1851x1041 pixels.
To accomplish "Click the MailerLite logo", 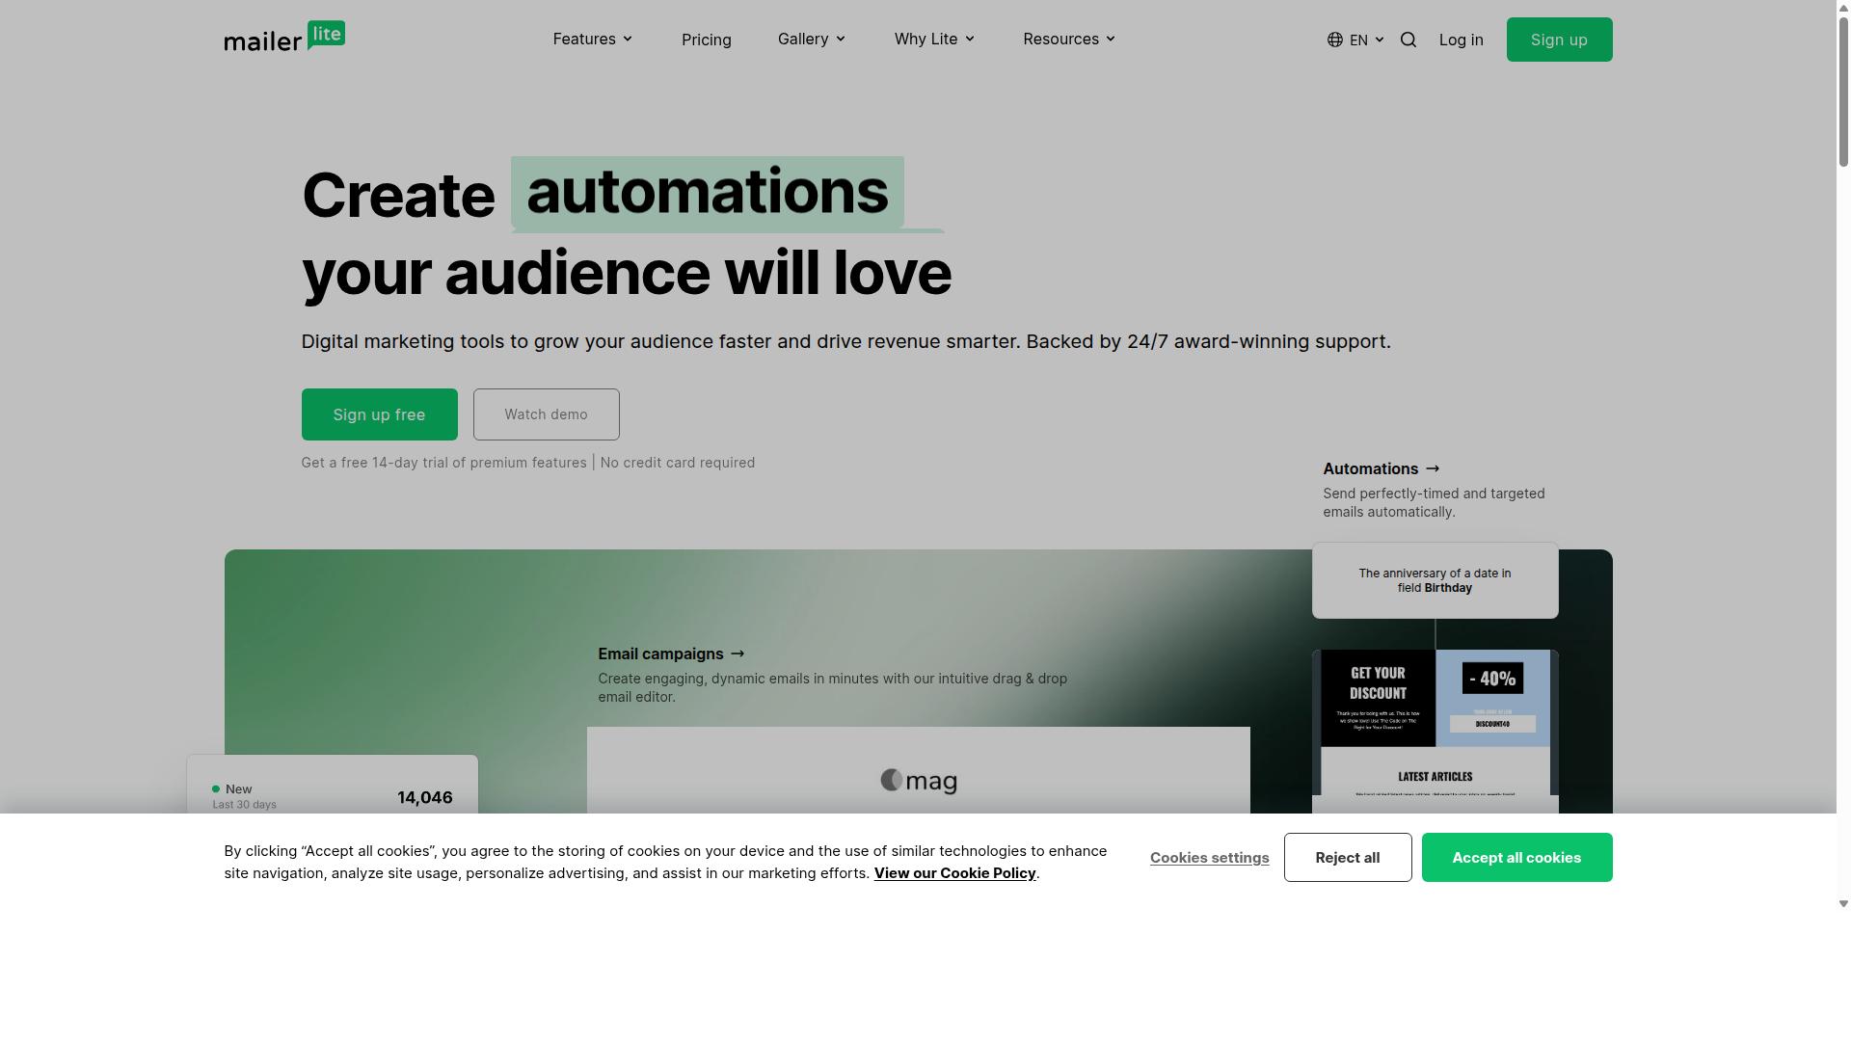I will click(x=284, y=37).
